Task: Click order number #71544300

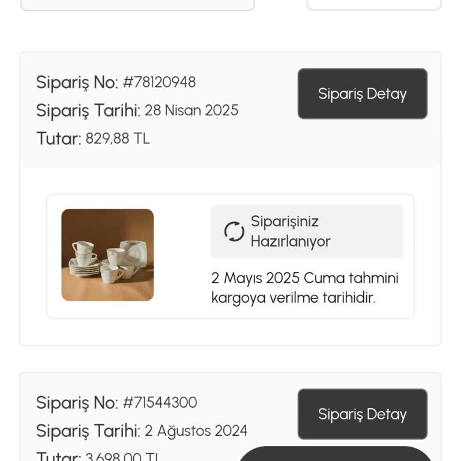Action: (160, 403)
